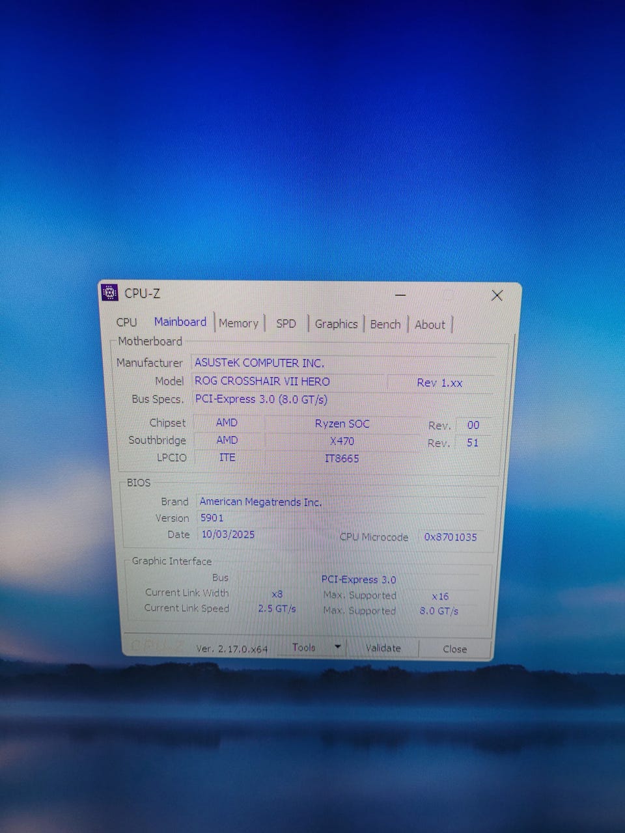The width and height of the screenshot is (625, 833).
Task: Click the Close button at bottom
Action: pyautogui.click(x=454, y=649)
